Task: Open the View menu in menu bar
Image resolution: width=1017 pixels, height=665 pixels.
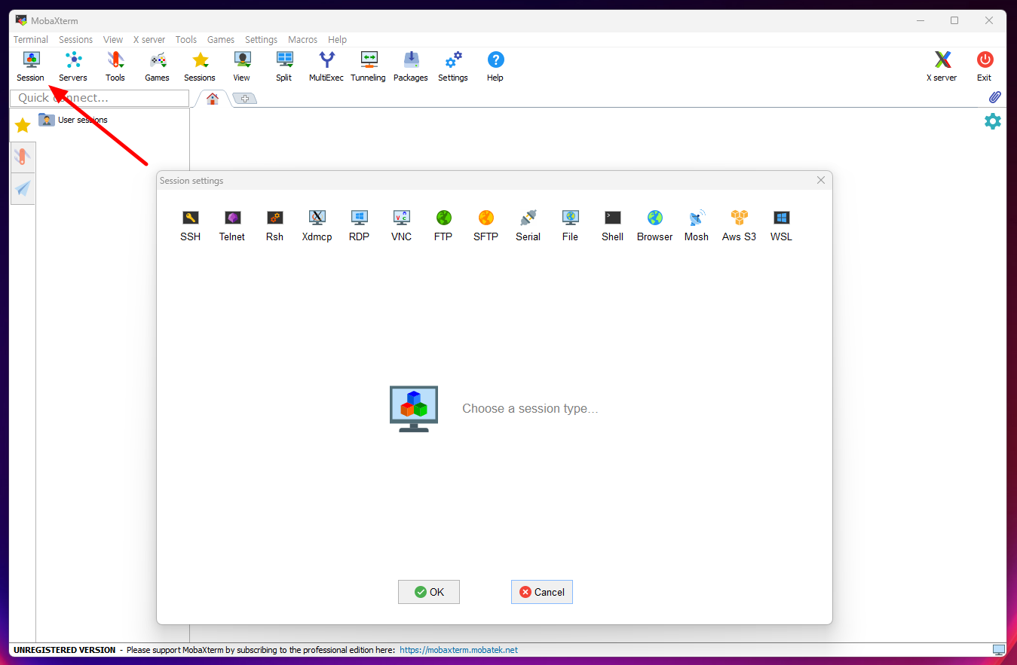Action: click(113, 40)
